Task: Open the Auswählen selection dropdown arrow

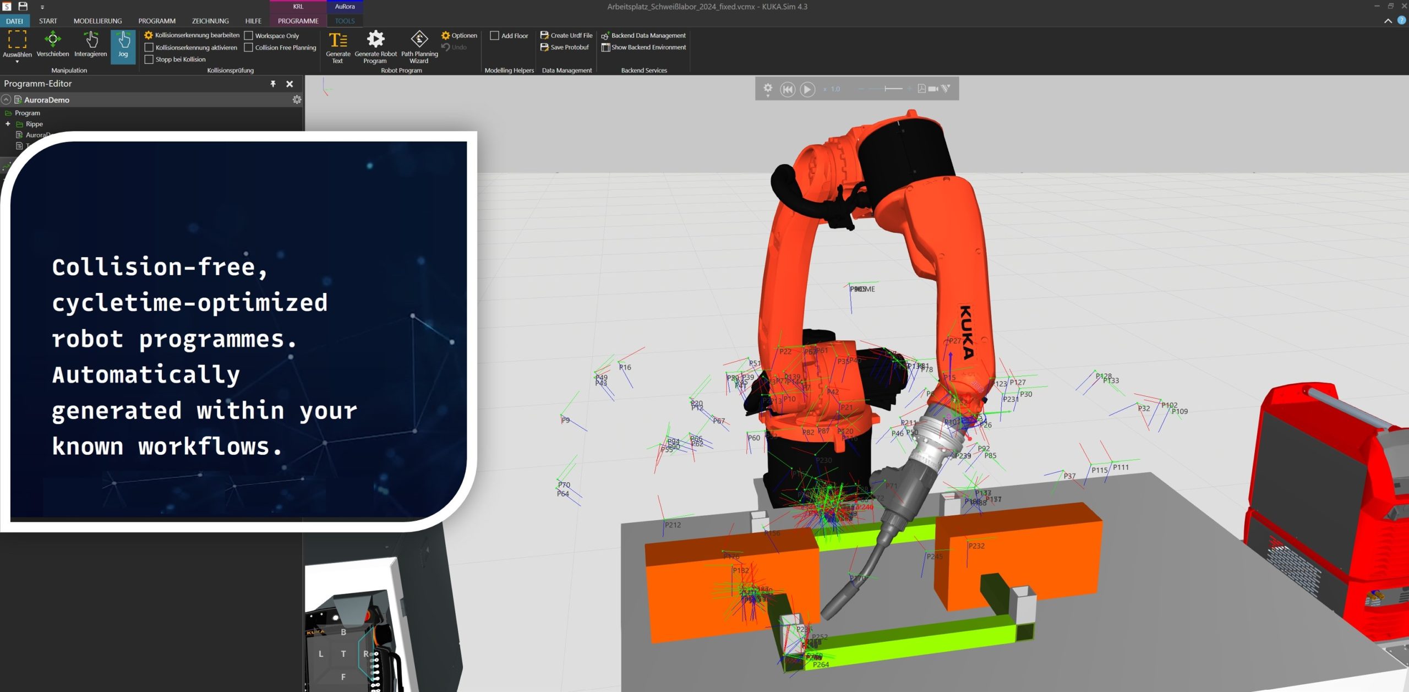Action: tap(17, 62)
